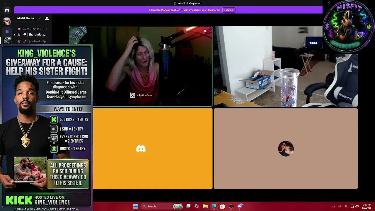Viewport: 375px width, 211px height.
Task: Click the Kick logo in giveaway banner
Action: pos(19,200)
